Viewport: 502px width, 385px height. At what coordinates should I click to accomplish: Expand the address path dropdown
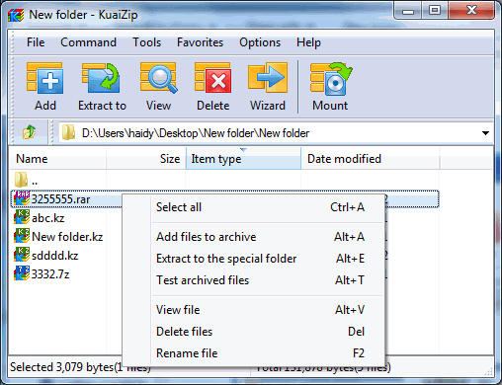[485, 133]
